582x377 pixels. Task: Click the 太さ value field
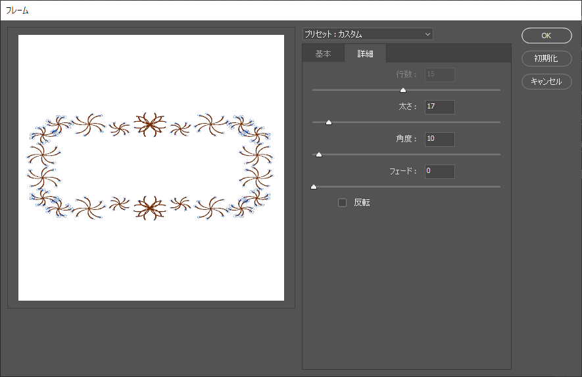[x=439, y=107]
